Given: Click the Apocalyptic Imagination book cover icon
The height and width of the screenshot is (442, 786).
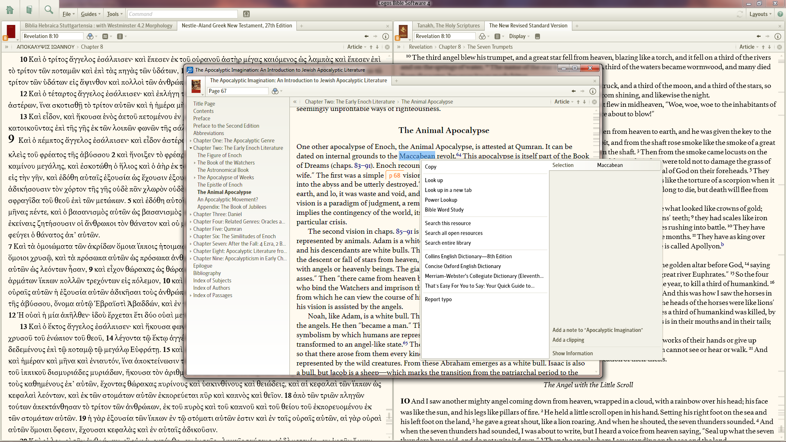Looking at the screenshot, I should click(x=196, y=86).
